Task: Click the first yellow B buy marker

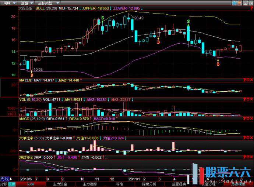Action: [31, 74]
